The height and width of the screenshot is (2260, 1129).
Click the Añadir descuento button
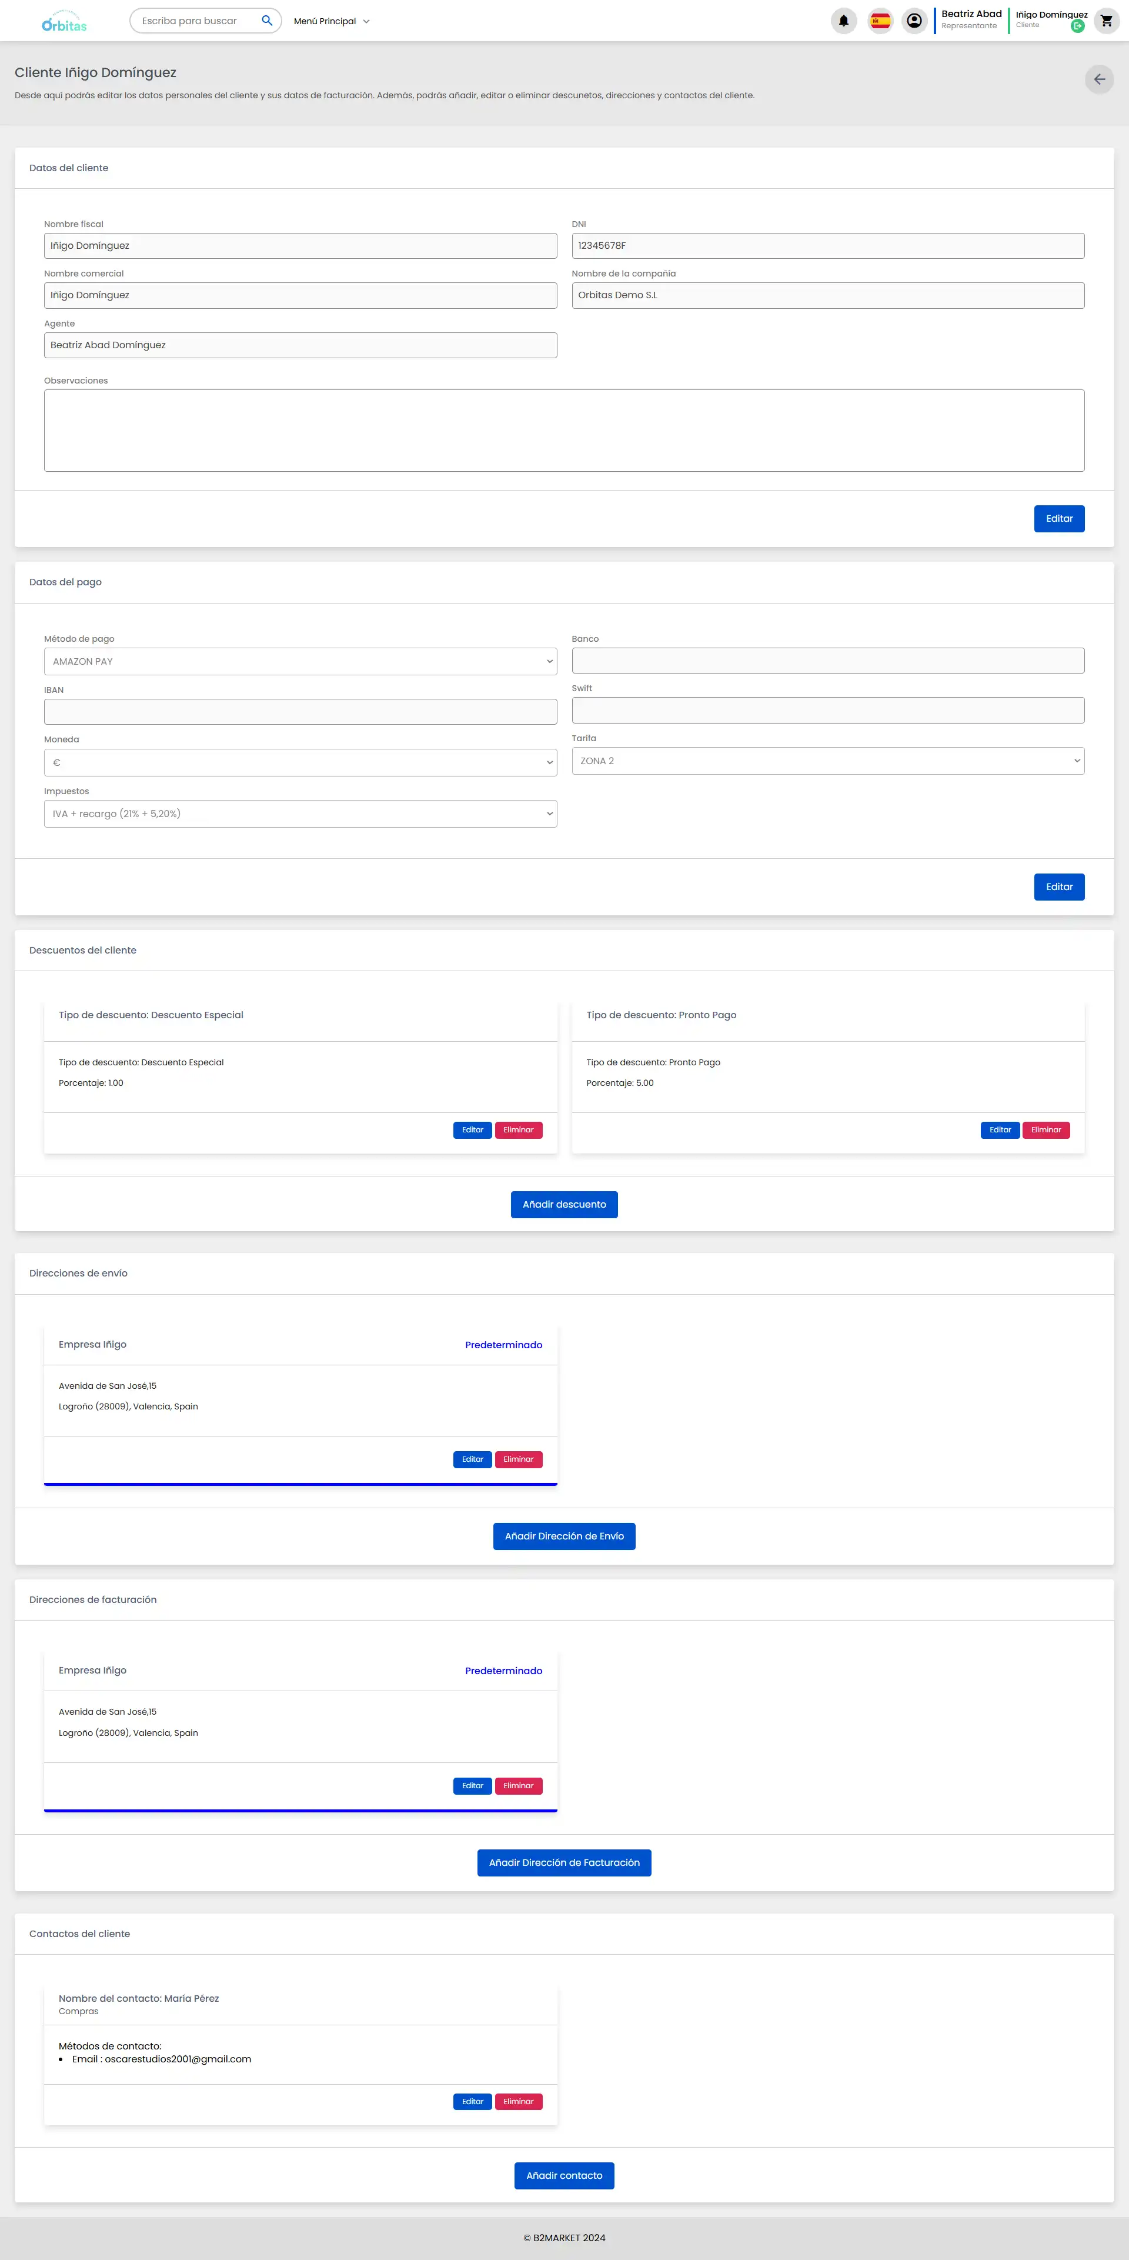tap(564, 1205)
